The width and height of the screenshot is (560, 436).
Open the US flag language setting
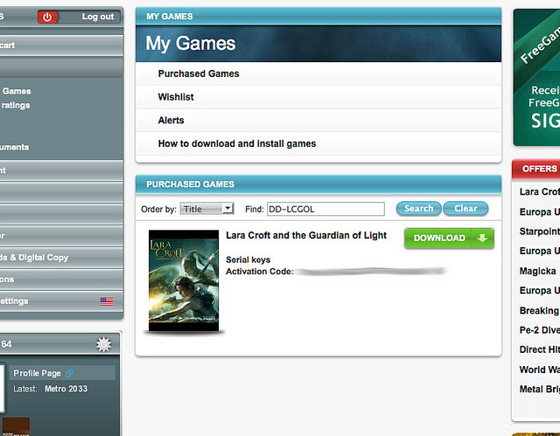tap(107, 301)
